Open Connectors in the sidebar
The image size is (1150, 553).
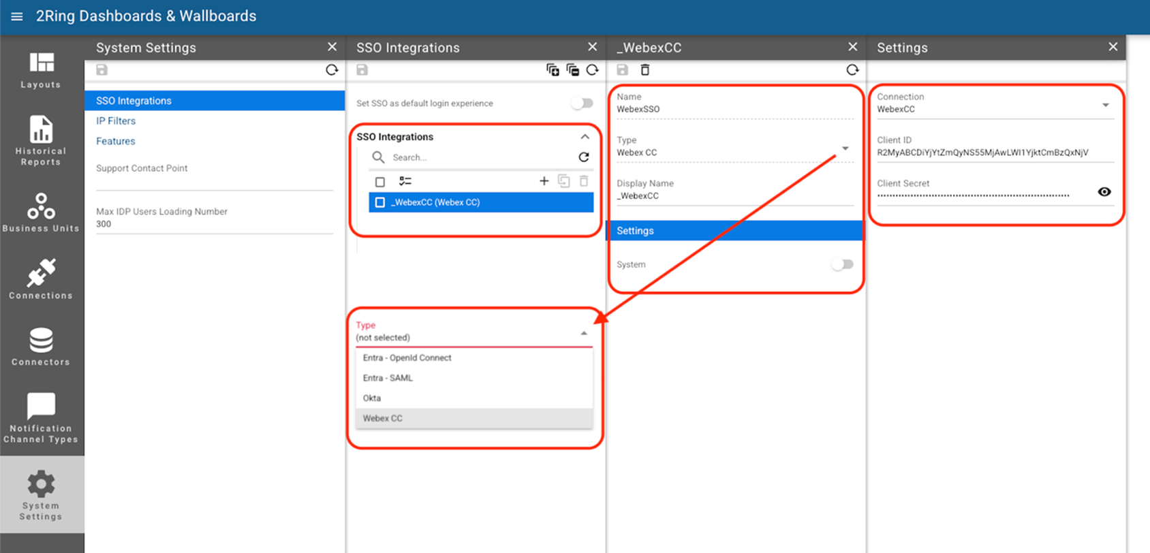tap(41, 346)
